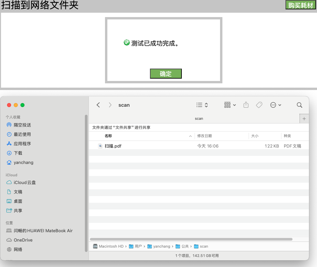The image size is (317, 267).
Task: Click the horizontal scrollbar in file list
Action: tap(191, 239)
